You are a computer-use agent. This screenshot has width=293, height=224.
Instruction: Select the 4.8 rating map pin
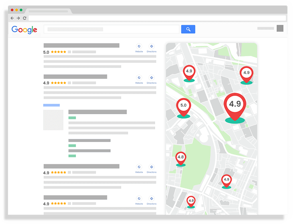coord(181,158)
